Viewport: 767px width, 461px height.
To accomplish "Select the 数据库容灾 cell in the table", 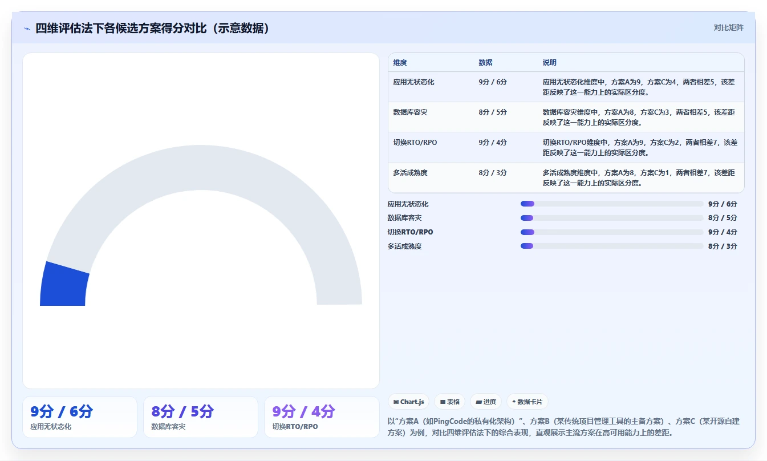I will coord(410,112).
